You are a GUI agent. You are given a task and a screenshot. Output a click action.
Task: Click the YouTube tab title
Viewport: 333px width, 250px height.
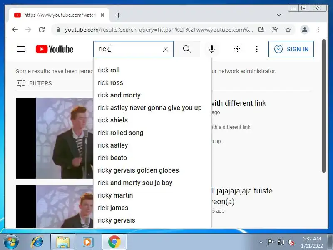(x=60, y=15)
